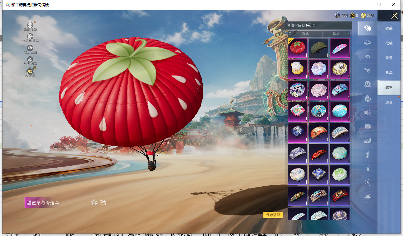
Task: Click the 分解与拆解 puzzle piece icon
Action: point(30,37)
